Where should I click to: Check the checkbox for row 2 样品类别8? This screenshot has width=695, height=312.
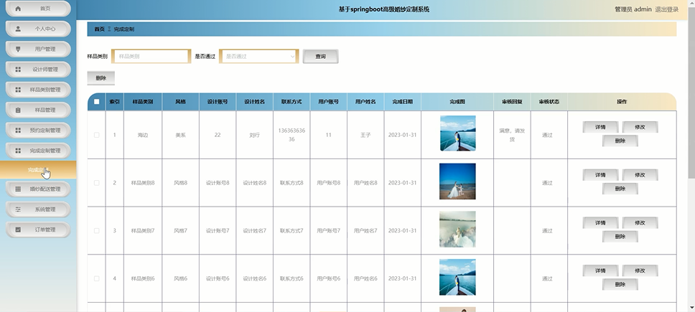point(97,183)
